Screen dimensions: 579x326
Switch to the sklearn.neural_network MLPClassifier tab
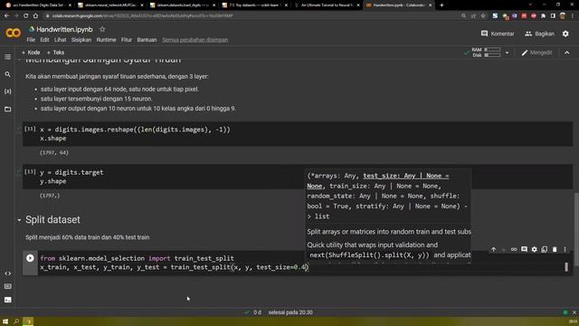pos(109,5)
